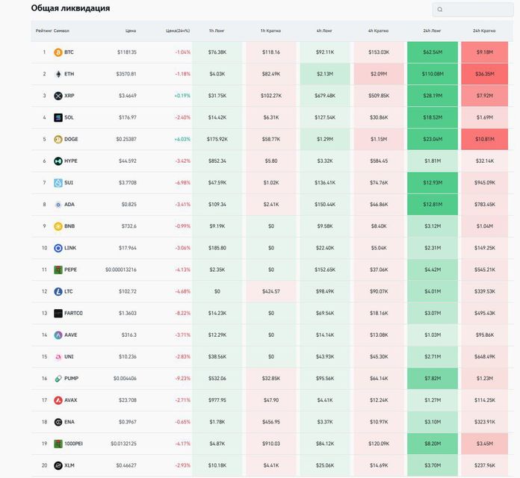Sort by the Символ column header
The height and width of the screenshot is (478, 520).
61,31
